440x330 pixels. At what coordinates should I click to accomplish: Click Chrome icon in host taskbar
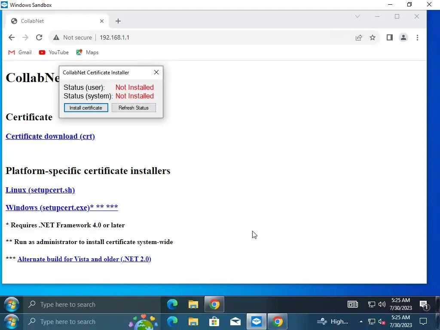tap(277, 321)
